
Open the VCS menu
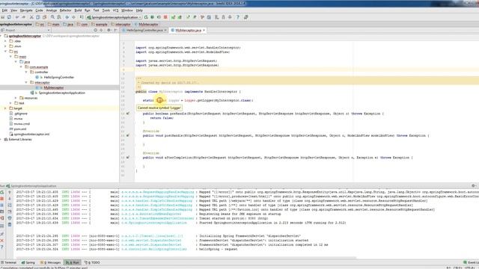pos(115,10)
